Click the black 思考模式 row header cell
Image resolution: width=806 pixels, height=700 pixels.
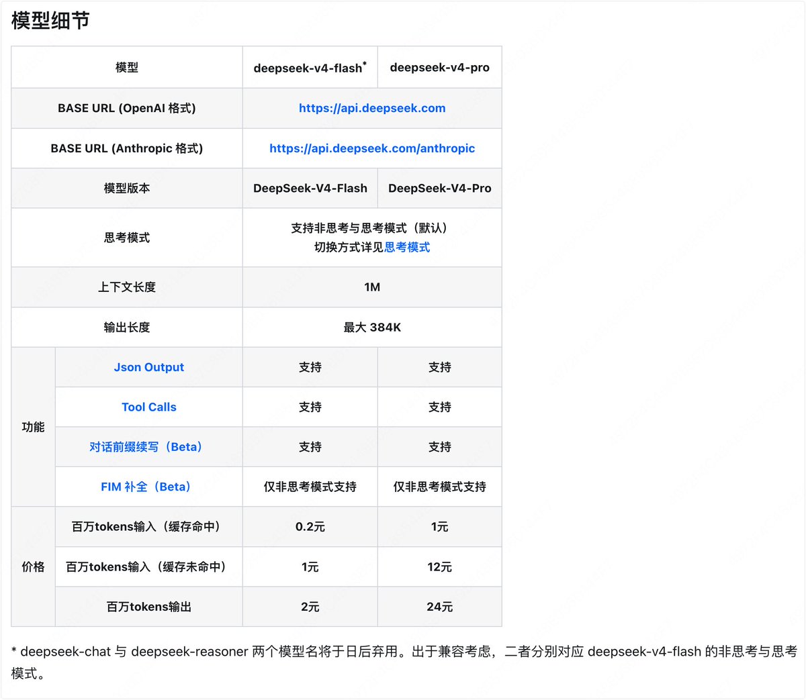[127, 238]
